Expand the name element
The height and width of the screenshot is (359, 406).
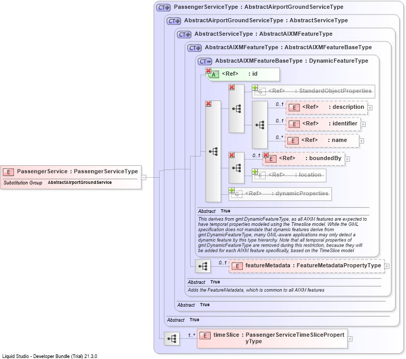[361, 141]
